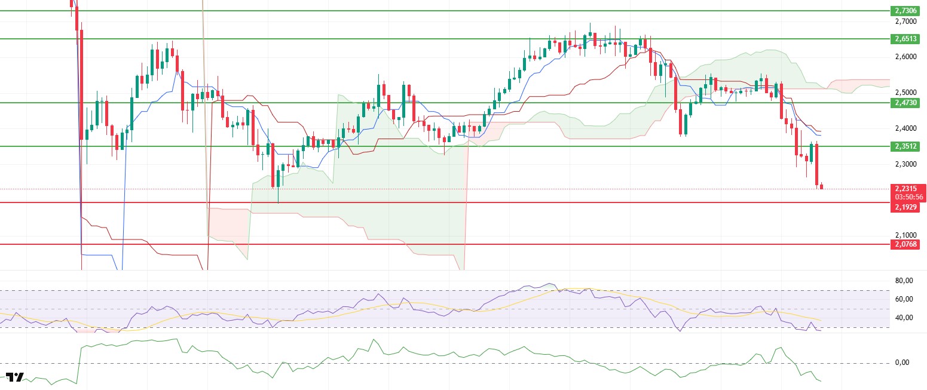Click the 2,4000 price axis tick
This screenshot has width=927, height=390.
click(x=906, y=128)
